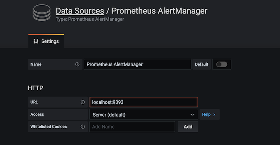The image size is (280, 145).
Task: Click the Name field label
Action: 36,64
